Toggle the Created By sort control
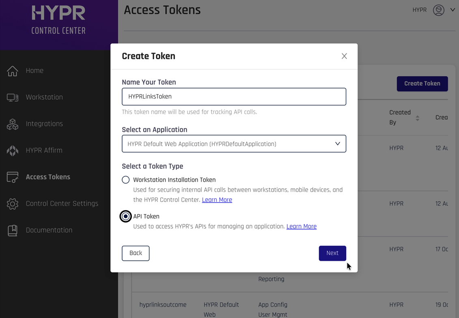Viewport: 459px width, 318px height. pyautogui.click(x=418, y=118)
